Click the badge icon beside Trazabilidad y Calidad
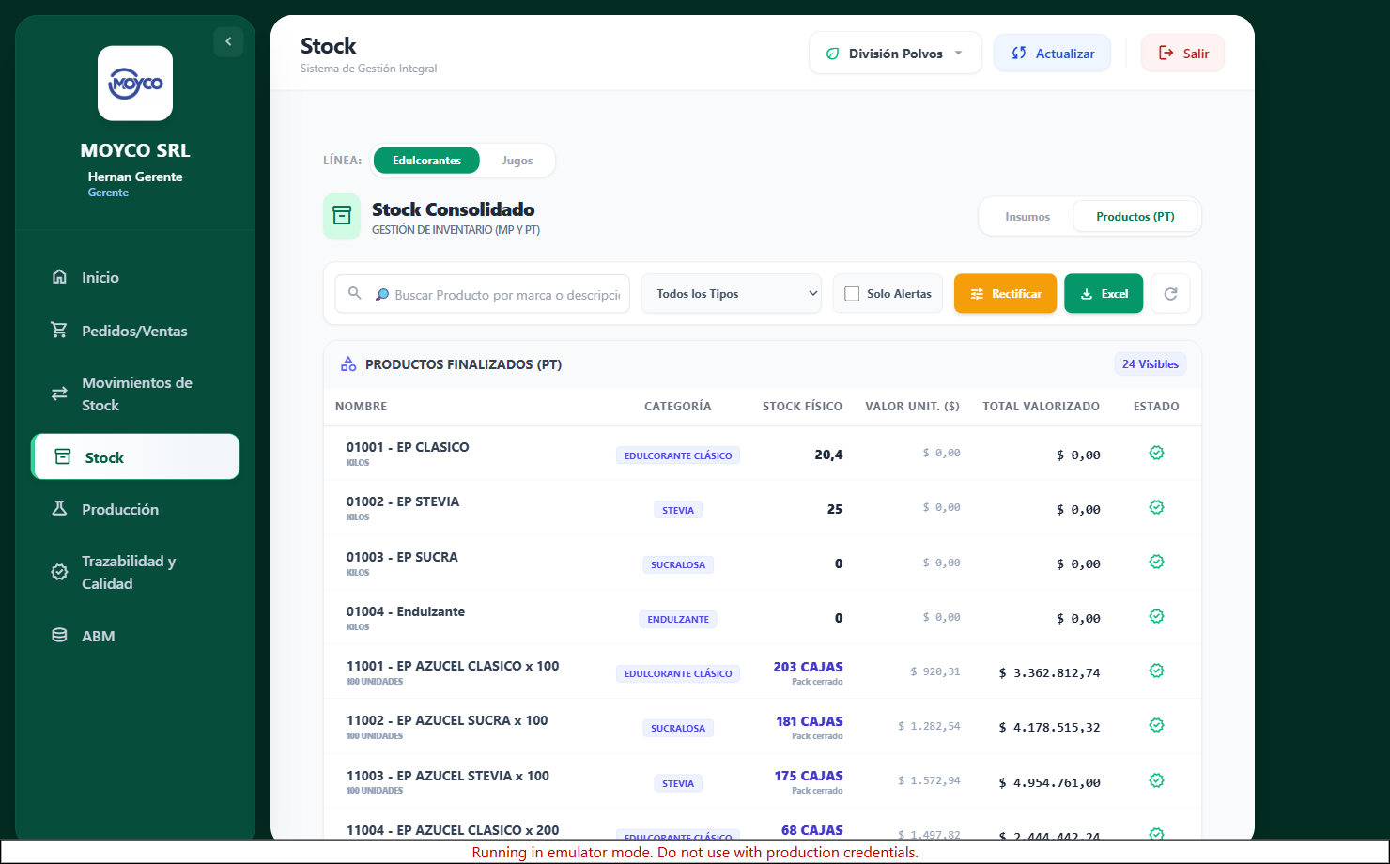Viewport: 1390px width, 864px height. tap(59, 572)
